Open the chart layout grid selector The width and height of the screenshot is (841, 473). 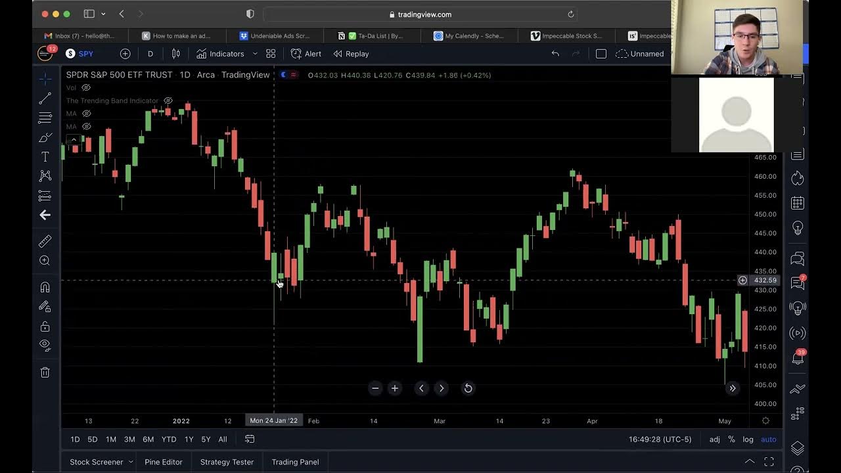click(x=271, y=54)
